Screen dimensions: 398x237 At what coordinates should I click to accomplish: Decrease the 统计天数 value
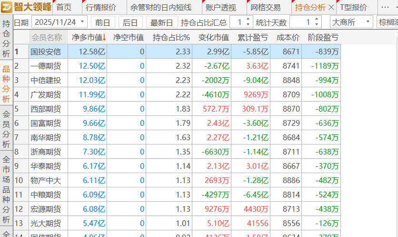(x=317, y=25)
